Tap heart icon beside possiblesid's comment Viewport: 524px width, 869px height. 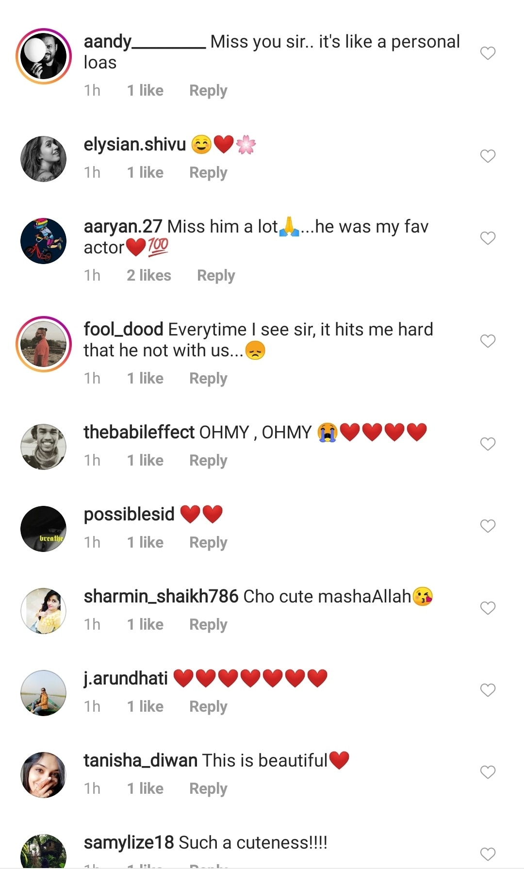(488, 526)
